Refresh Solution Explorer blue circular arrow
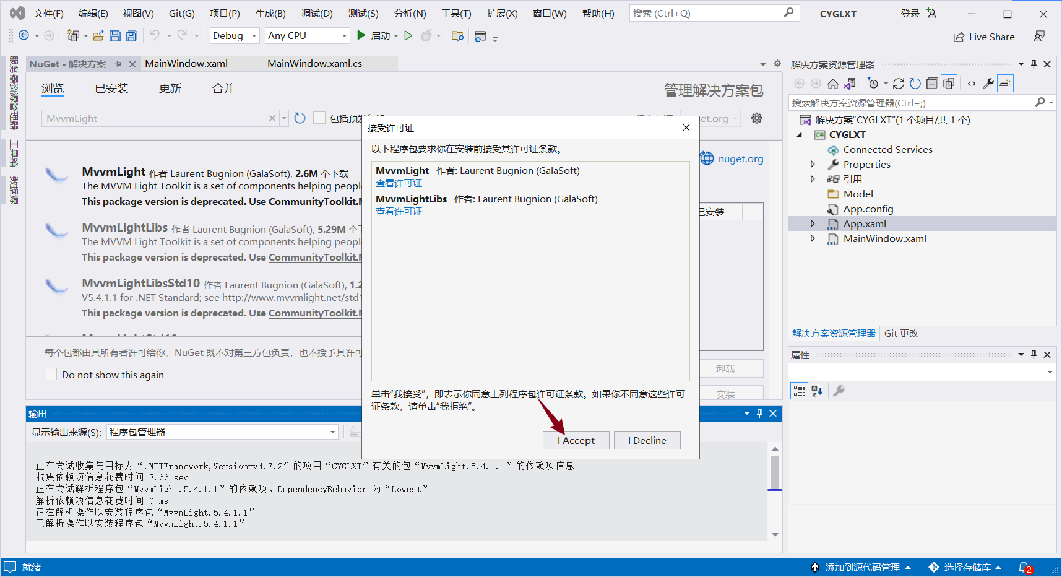 tap(915, 84)
